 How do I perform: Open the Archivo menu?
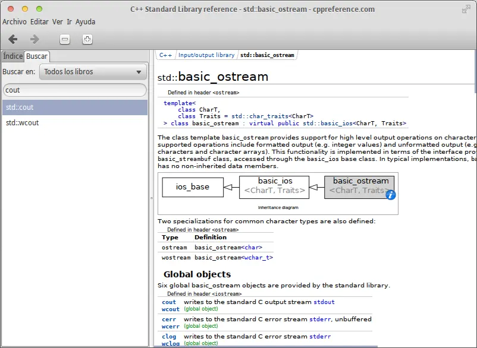pos(14,22)
